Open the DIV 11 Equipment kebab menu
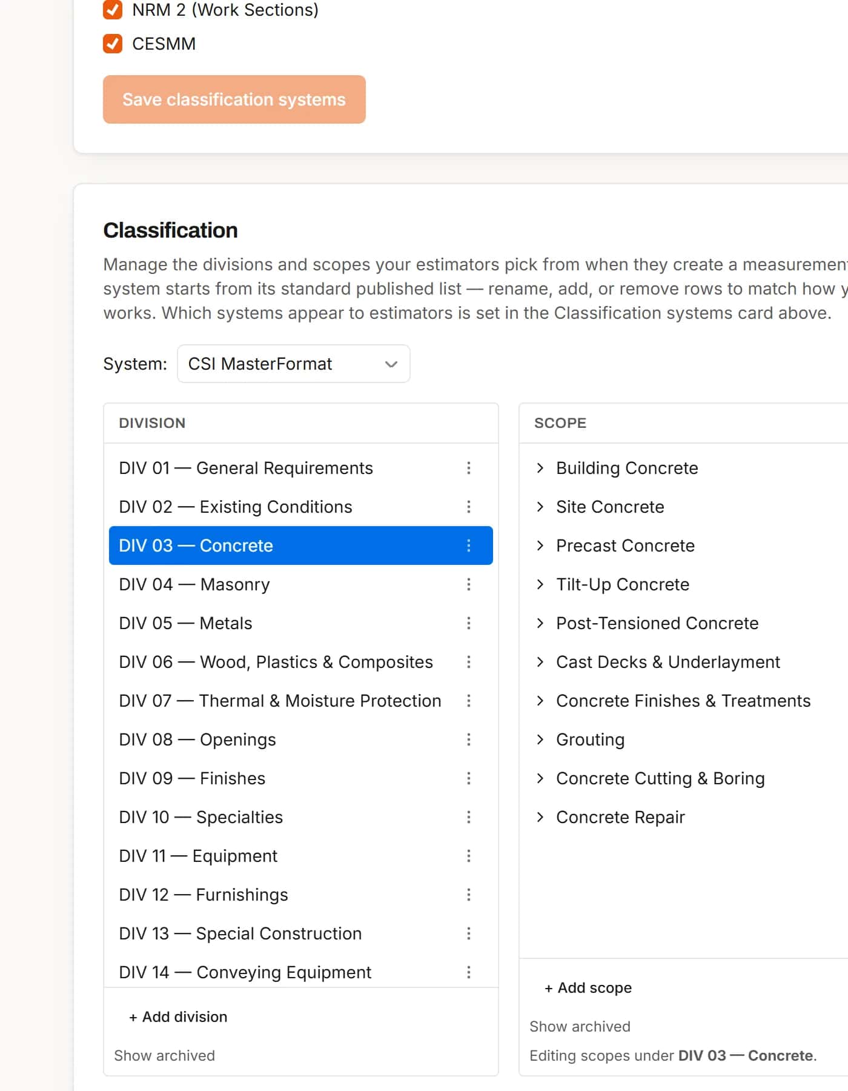848x1091 pixels. pos(468,856)
